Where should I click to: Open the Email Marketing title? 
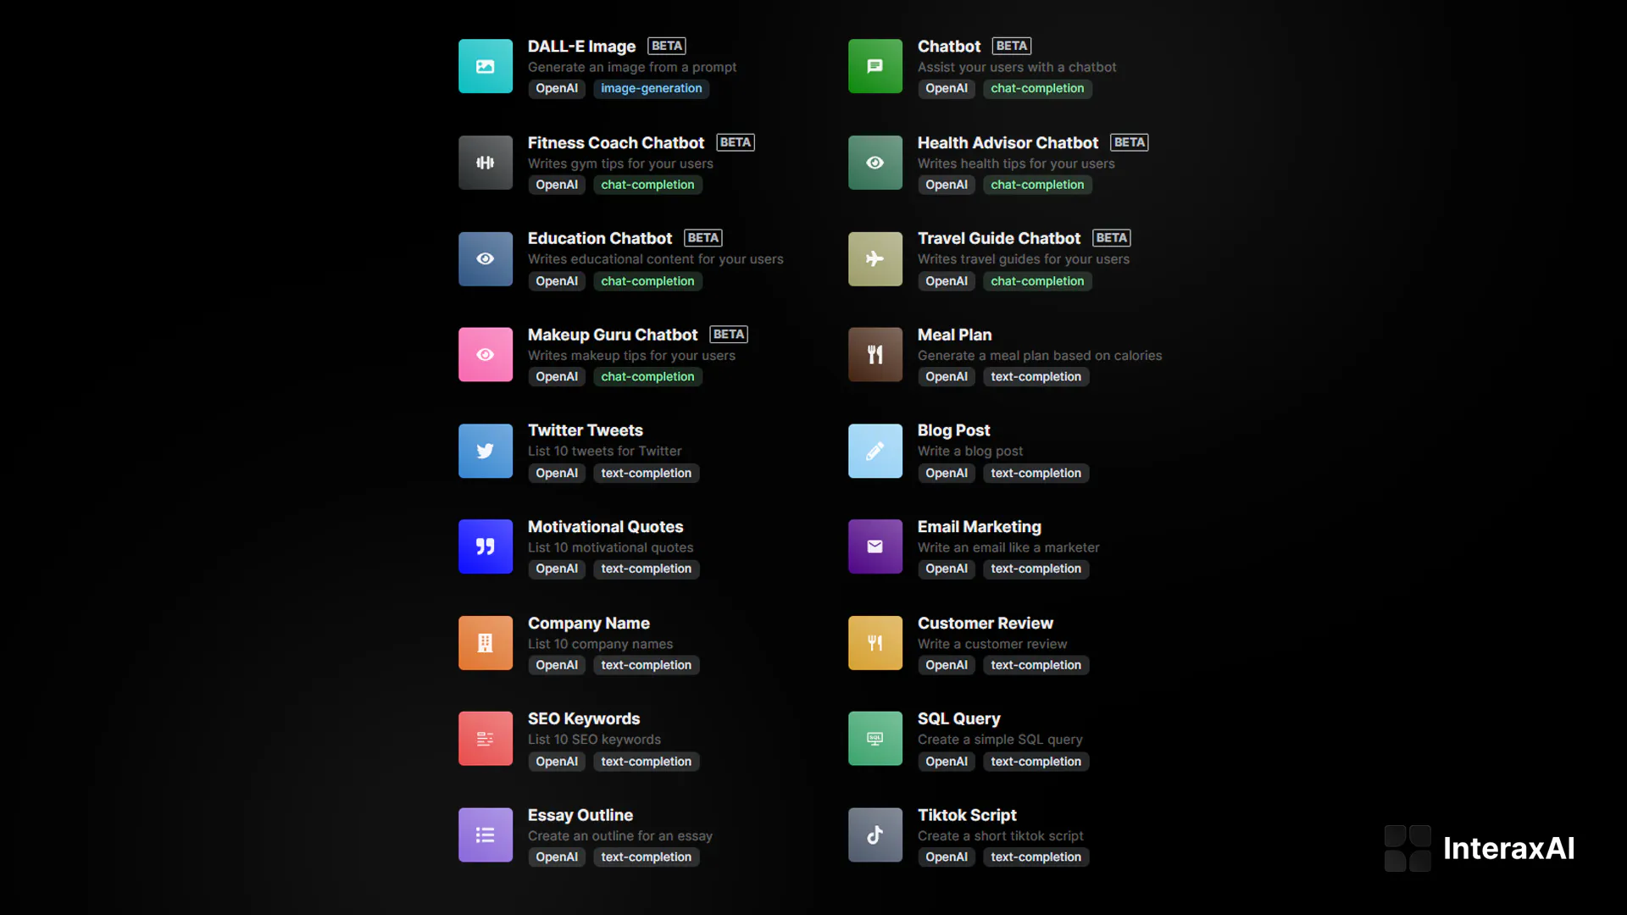click(980, 528)
